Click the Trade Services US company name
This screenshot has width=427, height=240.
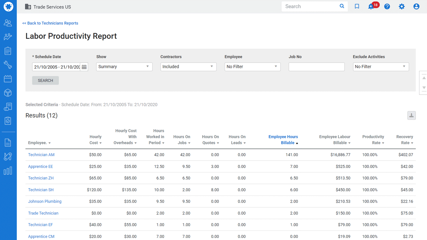tap(52, 7)
